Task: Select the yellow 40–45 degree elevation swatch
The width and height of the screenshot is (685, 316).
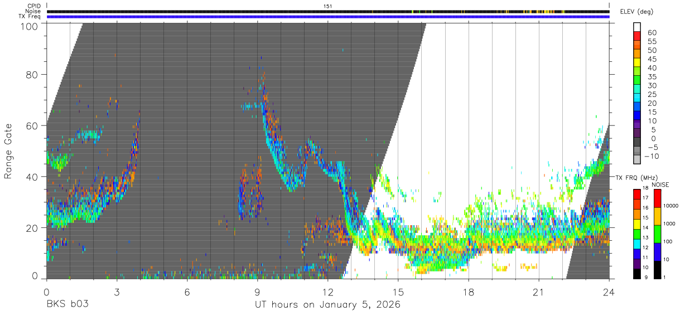Action: tap(637, 64)
